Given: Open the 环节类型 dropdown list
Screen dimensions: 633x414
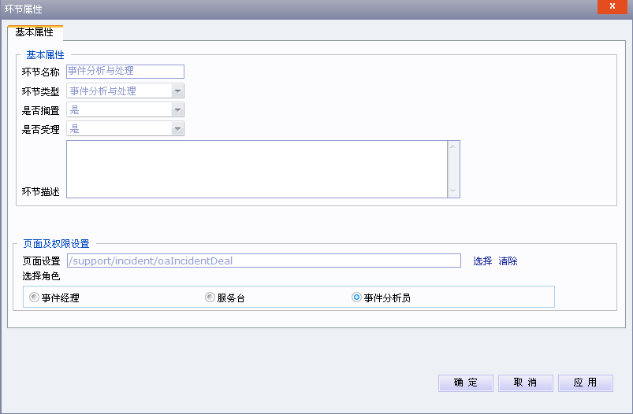Looking at the screenshot, I should tap(177, 91).
